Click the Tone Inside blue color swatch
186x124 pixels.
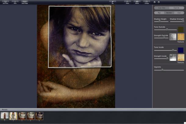coord(181,50)
